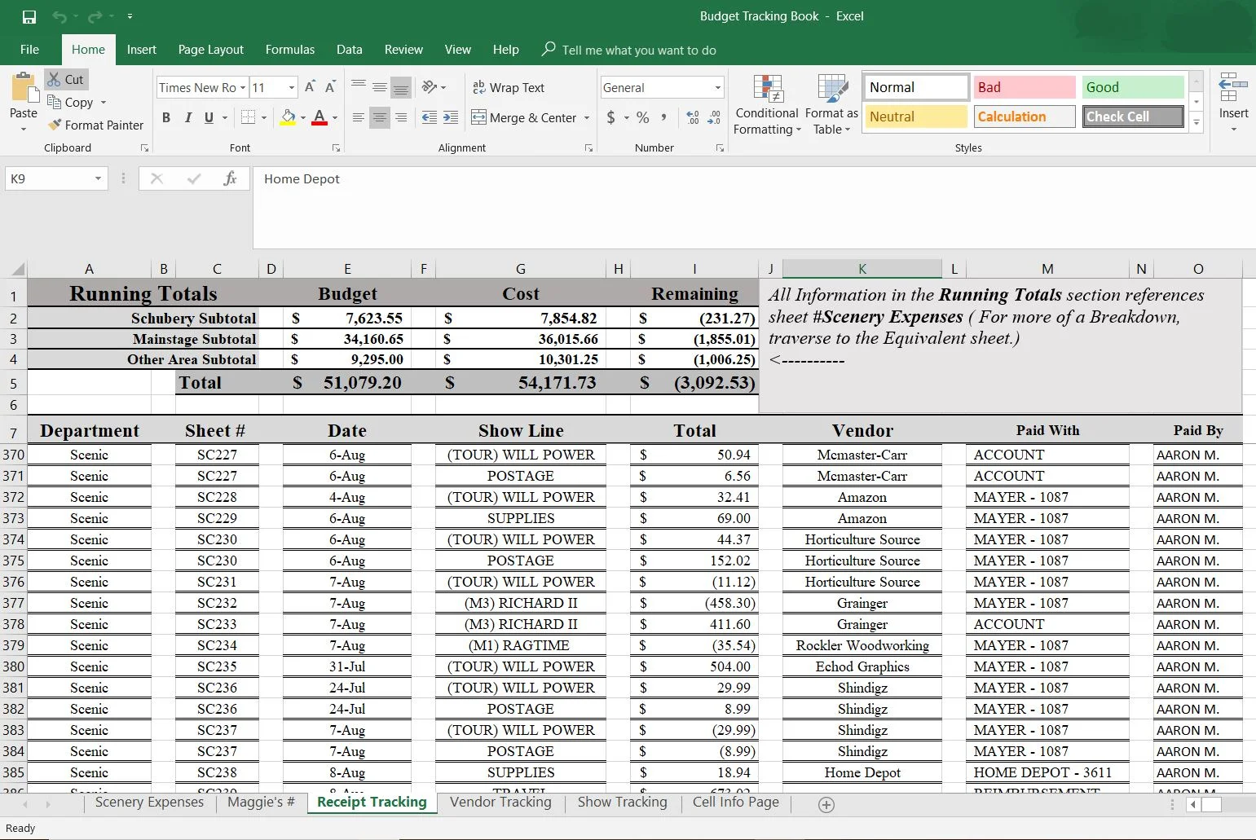Add a new sheet with plus icon
Image resolution: width=1256 pixels, height=840 pixels.
coord(826,805)
